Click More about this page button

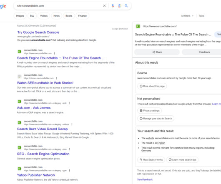pos(152,86)
